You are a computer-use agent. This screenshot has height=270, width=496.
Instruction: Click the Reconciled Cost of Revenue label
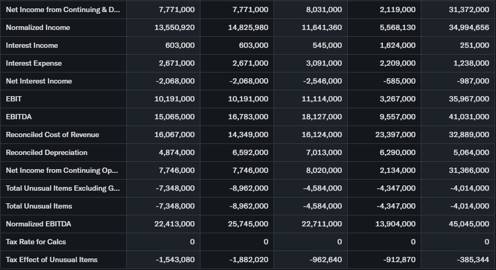(53, 134)
